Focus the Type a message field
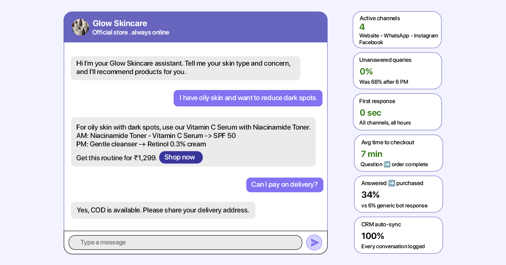 186,242
